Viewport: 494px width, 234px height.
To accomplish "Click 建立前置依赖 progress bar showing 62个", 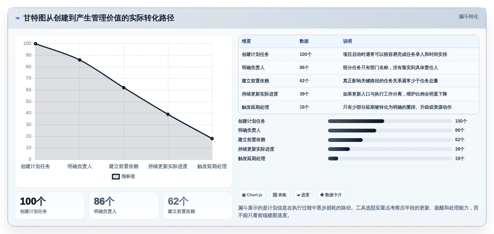I will pos(390,140).
